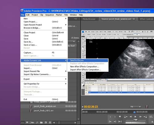Image resolution: width=154 pixels, height=125 pixels.
Task: Click Project panel scroll left arrow
Action: tap(54, 123)
